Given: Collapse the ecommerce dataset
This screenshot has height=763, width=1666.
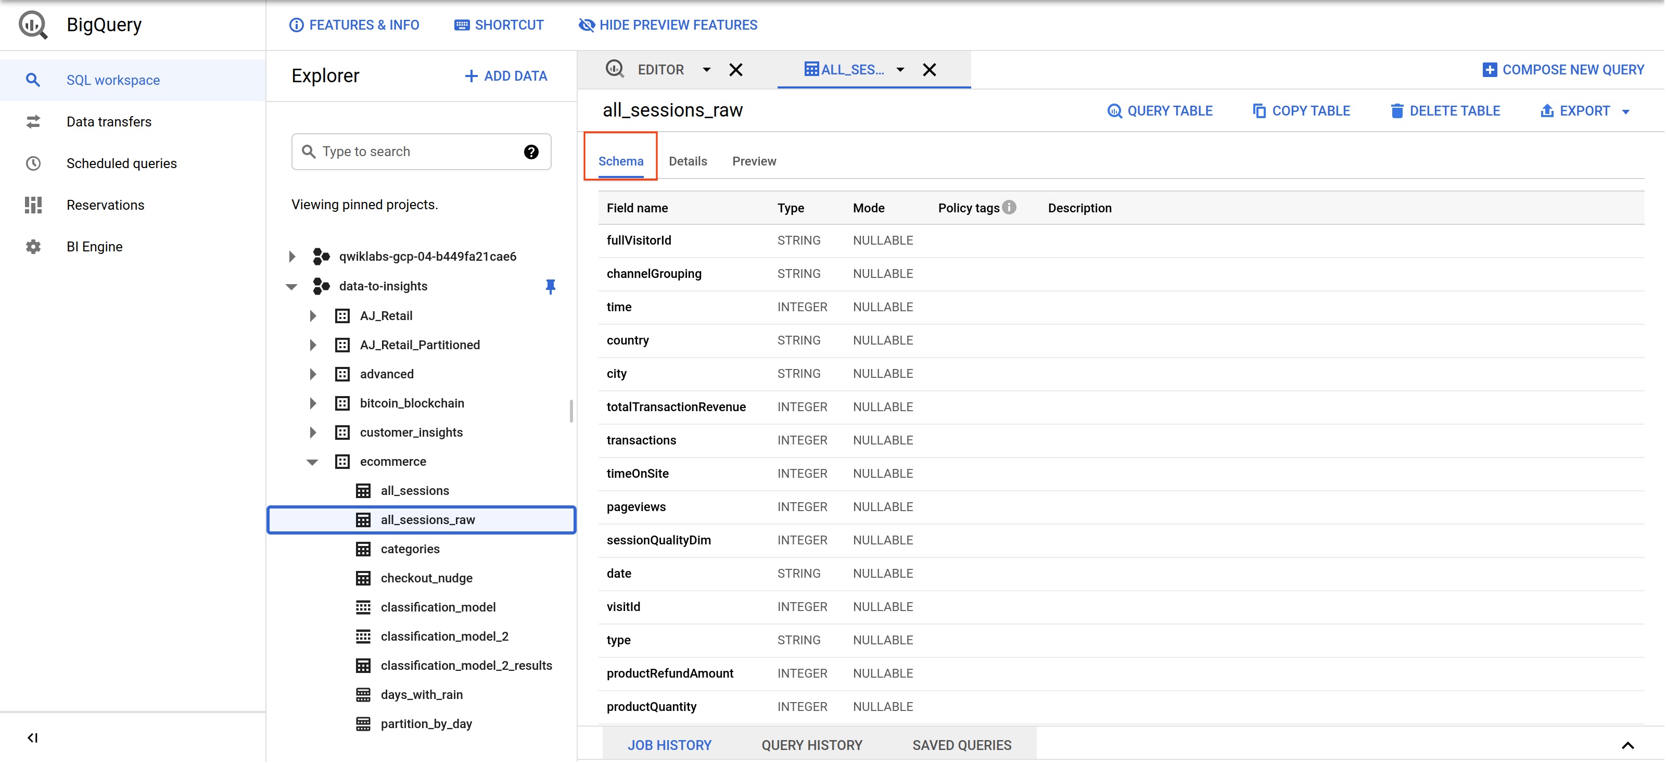Looking at the screenshot, I should pos(312,462).
